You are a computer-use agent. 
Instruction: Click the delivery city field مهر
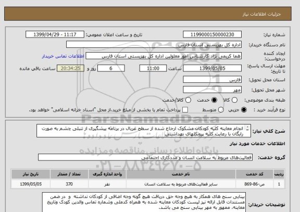[212, 90]
